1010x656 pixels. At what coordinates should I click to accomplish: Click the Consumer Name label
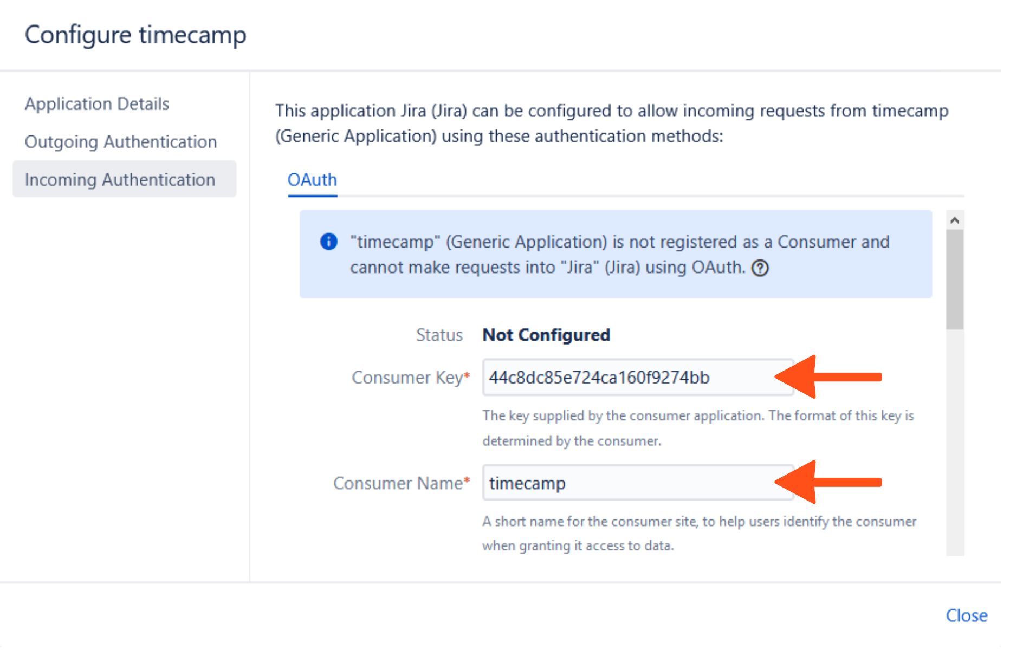tap(398, 483)
